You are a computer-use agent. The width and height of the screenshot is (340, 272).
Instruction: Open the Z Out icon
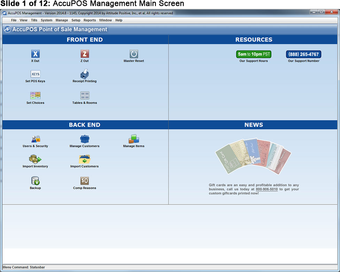[x=85, y=54]
